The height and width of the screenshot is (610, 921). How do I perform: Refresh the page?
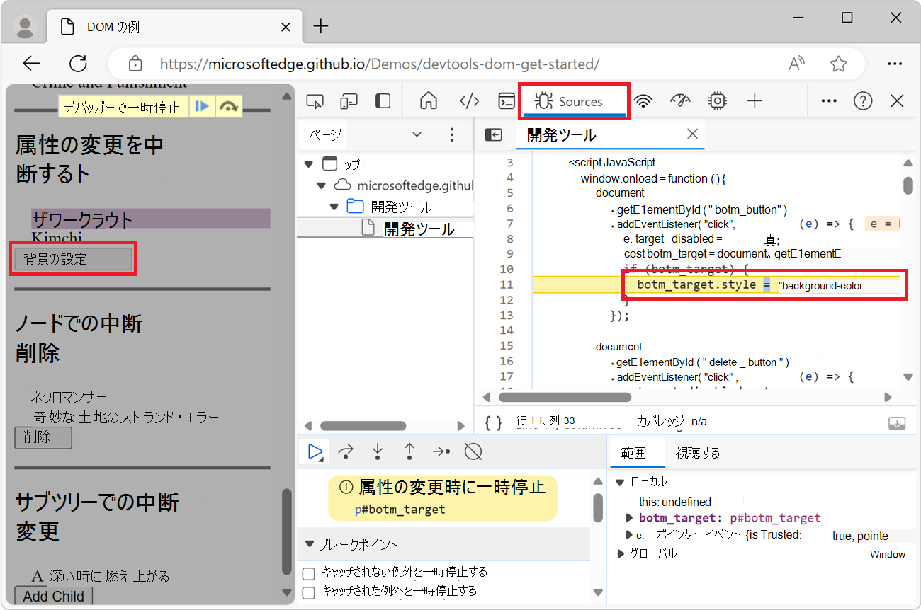78,64
